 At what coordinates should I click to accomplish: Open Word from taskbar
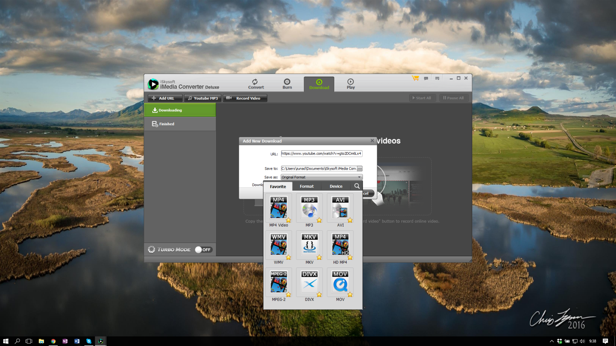pos(77,341)
